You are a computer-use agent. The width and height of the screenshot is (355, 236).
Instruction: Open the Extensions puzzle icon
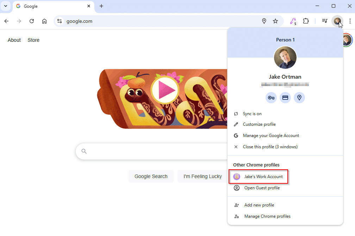306,21
